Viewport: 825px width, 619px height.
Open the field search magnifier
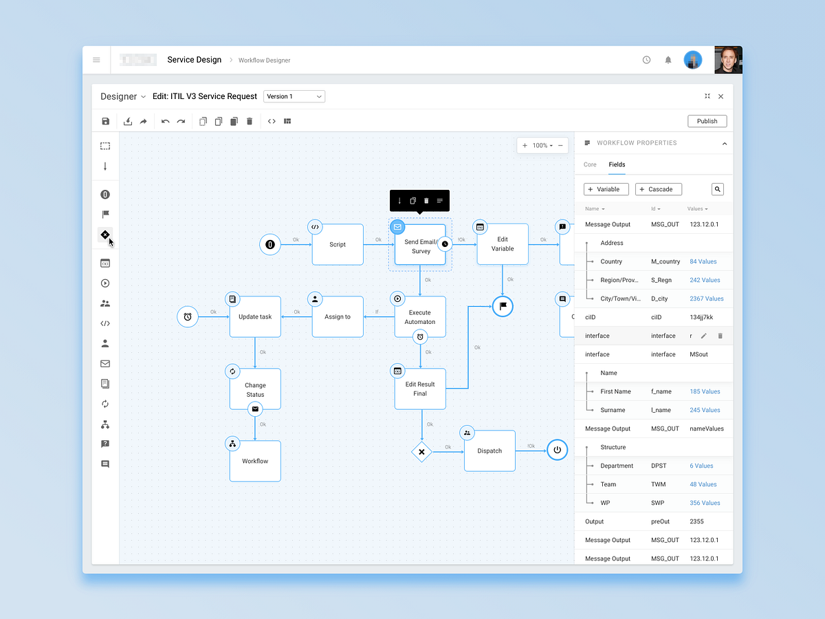(x=717, y=188)
